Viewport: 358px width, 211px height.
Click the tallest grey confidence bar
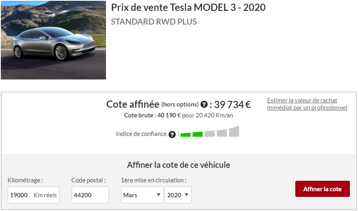coord(234,132)
